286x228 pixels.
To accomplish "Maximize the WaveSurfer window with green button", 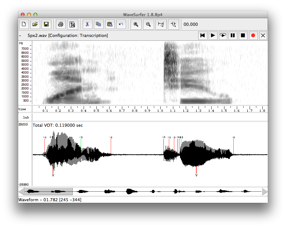I will [x=35, y=15].
